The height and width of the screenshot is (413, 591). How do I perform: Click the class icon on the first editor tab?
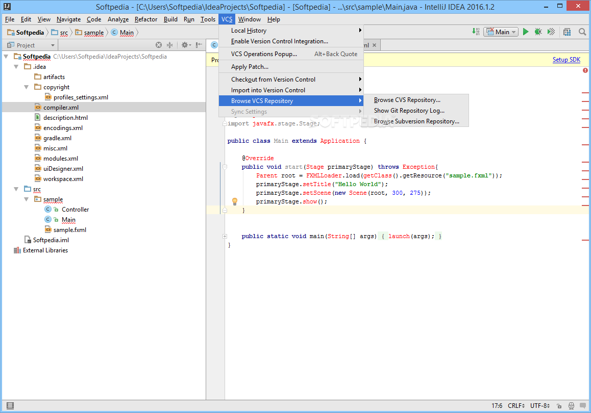click(x=214, y=45)
